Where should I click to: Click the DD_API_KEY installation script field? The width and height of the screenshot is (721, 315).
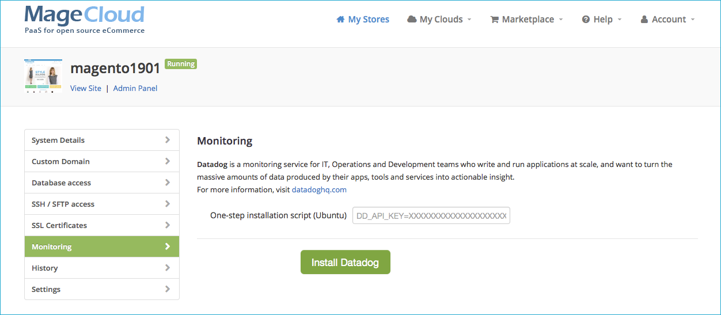coord(431,215)
